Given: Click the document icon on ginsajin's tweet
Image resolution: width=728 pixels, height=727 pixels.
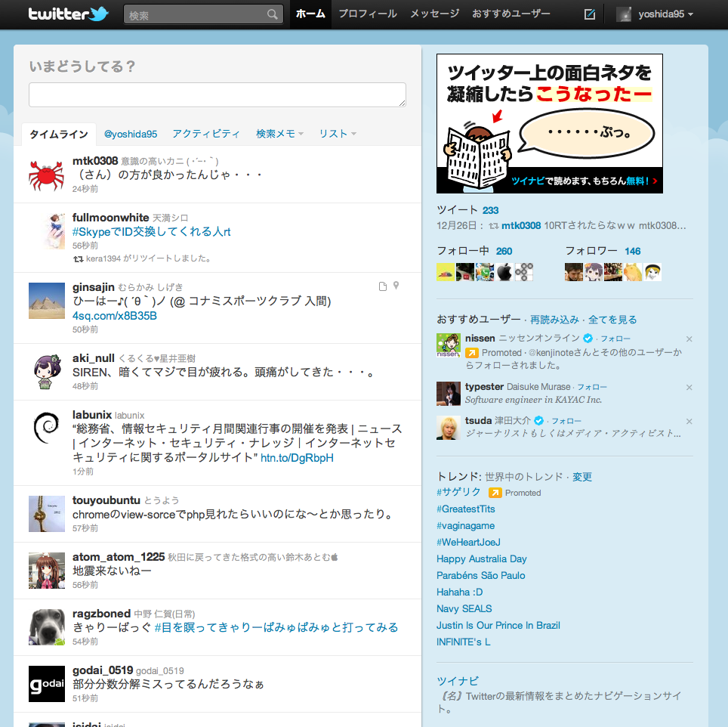Looking at the screenshot, I should [382, 286].
